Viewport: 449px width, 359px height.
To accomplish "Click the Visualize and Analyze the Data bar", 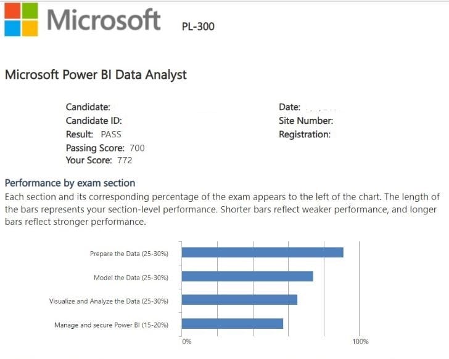I will 240,300.
